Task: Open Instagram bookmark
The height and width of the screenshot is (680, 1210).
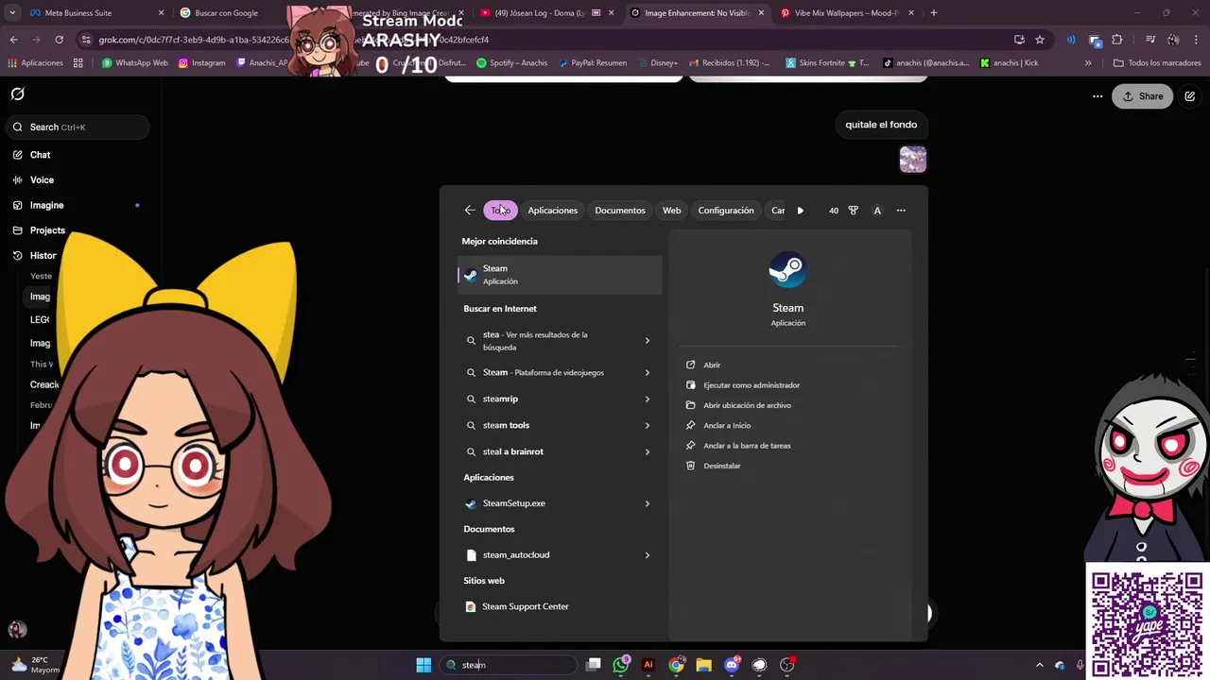Action: (202, 63)
